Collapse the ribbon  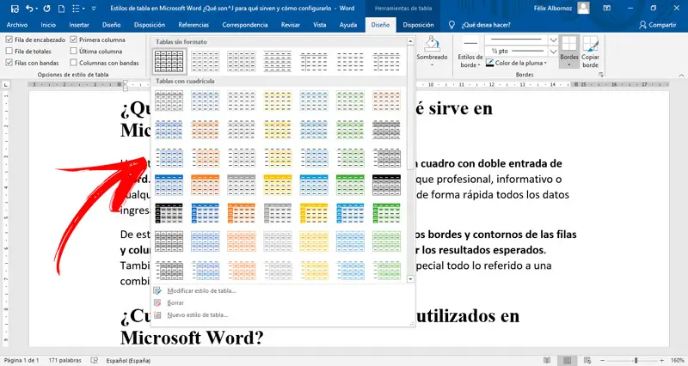point(681,75)
